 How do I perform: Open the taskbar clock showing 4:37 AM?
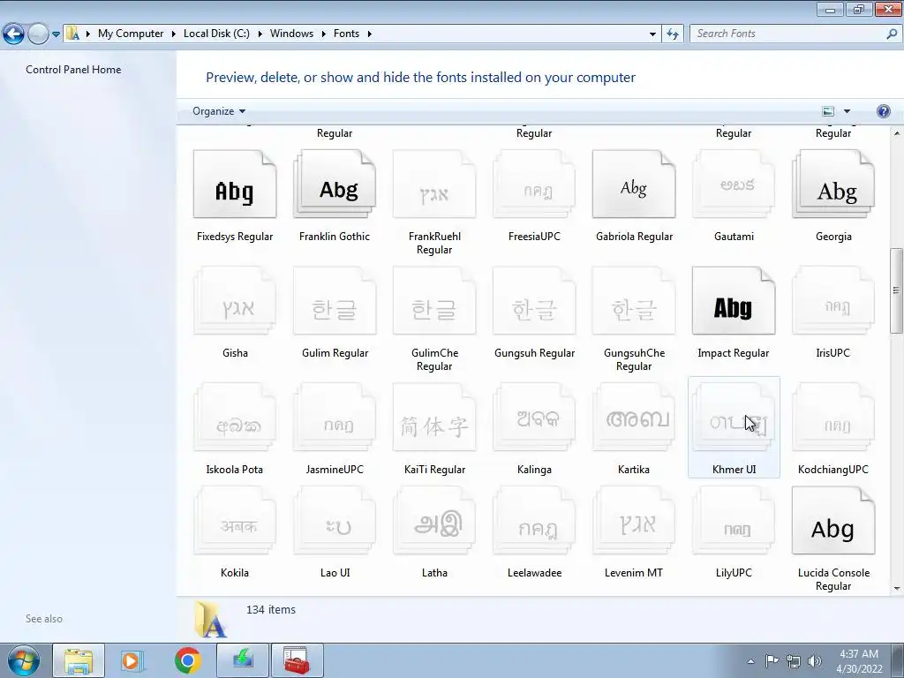pyautogui.click(x=859, y=661)
